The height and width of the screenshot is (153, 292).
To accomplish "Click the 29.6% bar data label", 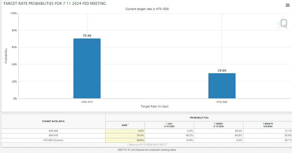I will 222,70.
